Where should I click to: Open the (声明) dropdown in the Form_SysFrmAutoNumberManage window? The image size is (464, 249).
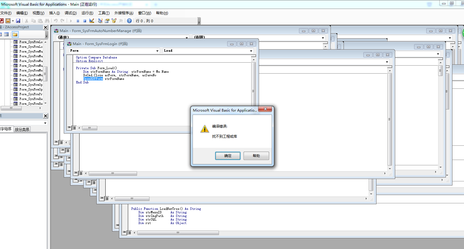pos(323,38)
